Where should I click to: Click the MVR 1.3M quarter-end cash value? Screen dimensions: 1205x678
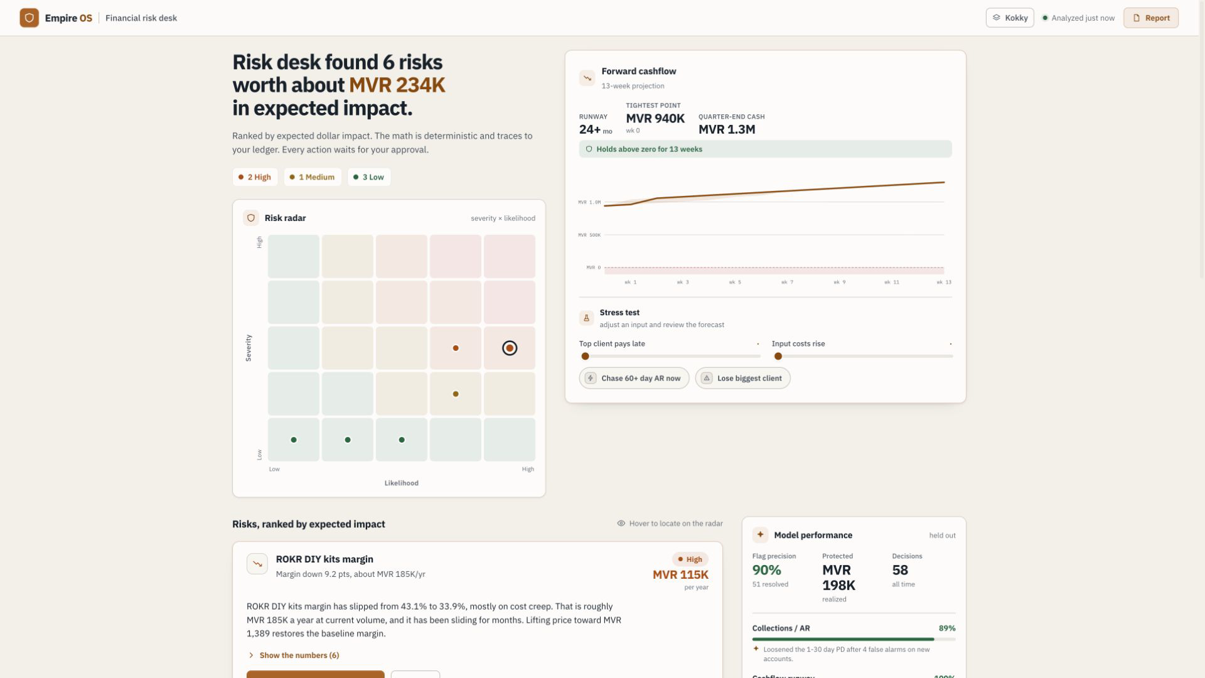tap(727, 129)
